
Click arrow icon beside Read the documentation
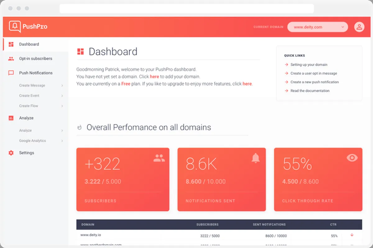click(x=286, y=91)
